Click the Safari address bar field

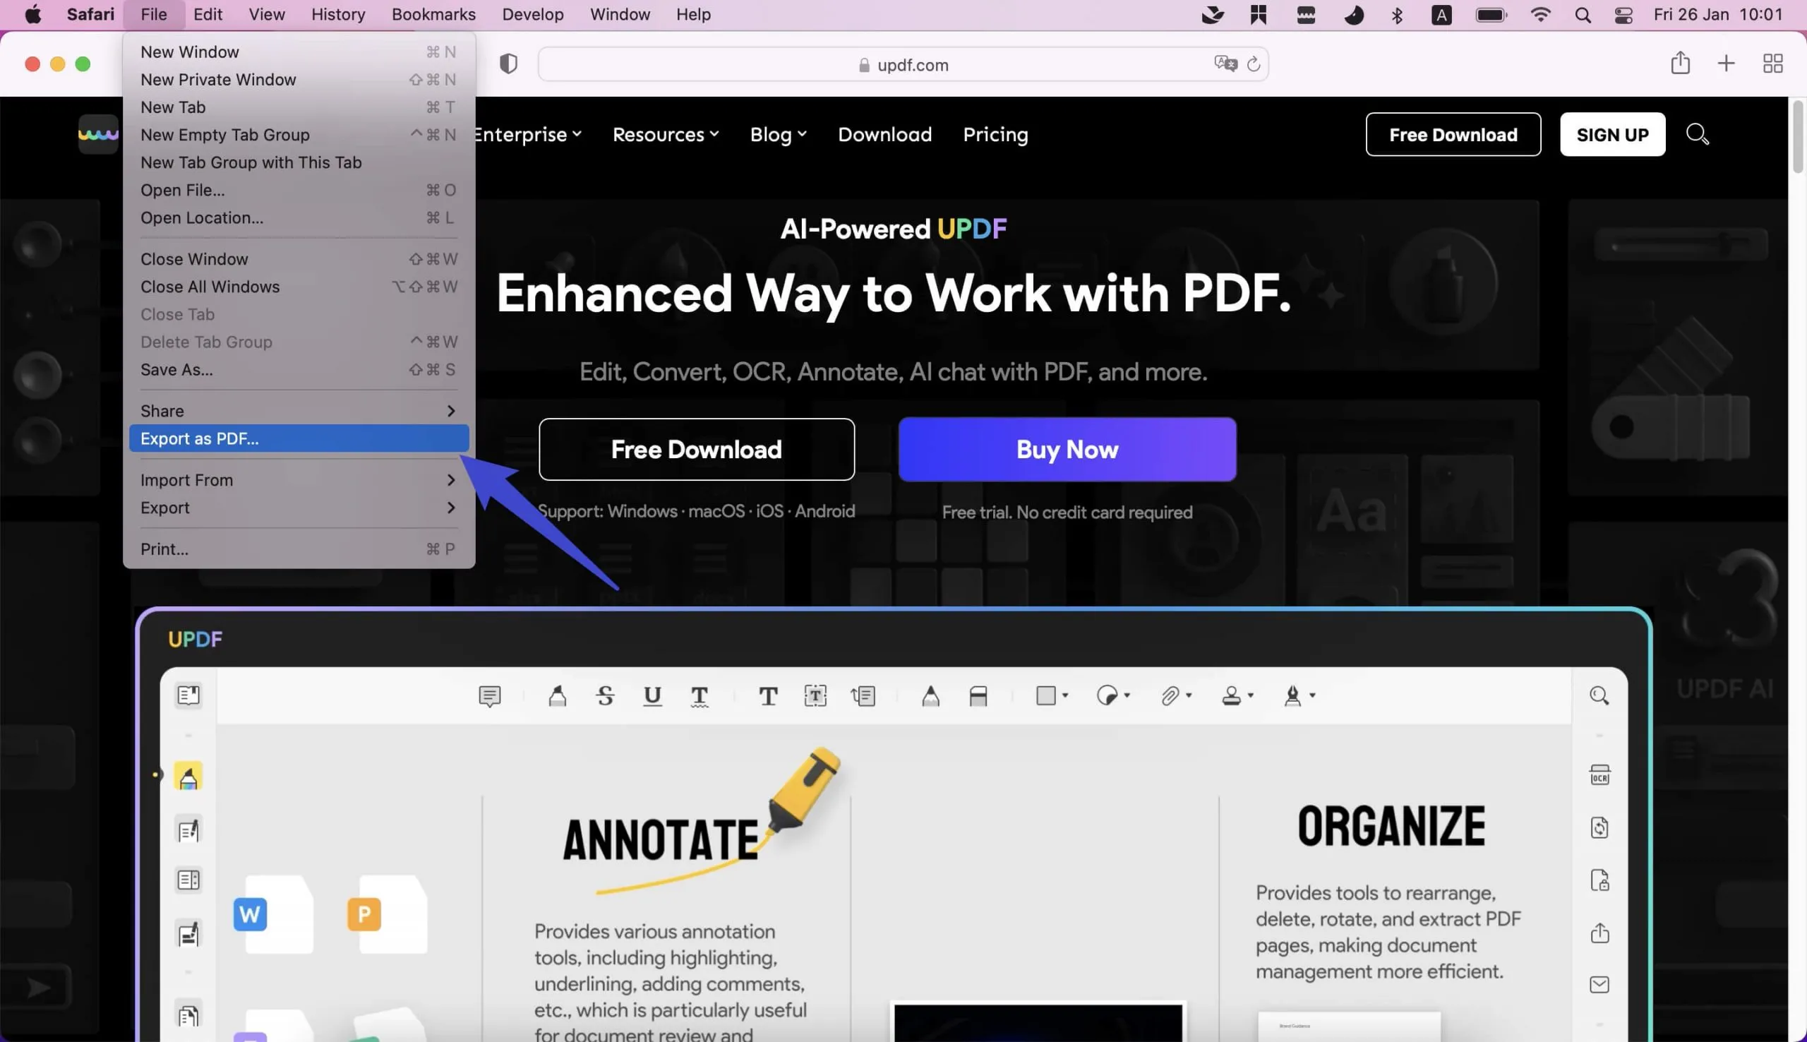click(902, 64)
